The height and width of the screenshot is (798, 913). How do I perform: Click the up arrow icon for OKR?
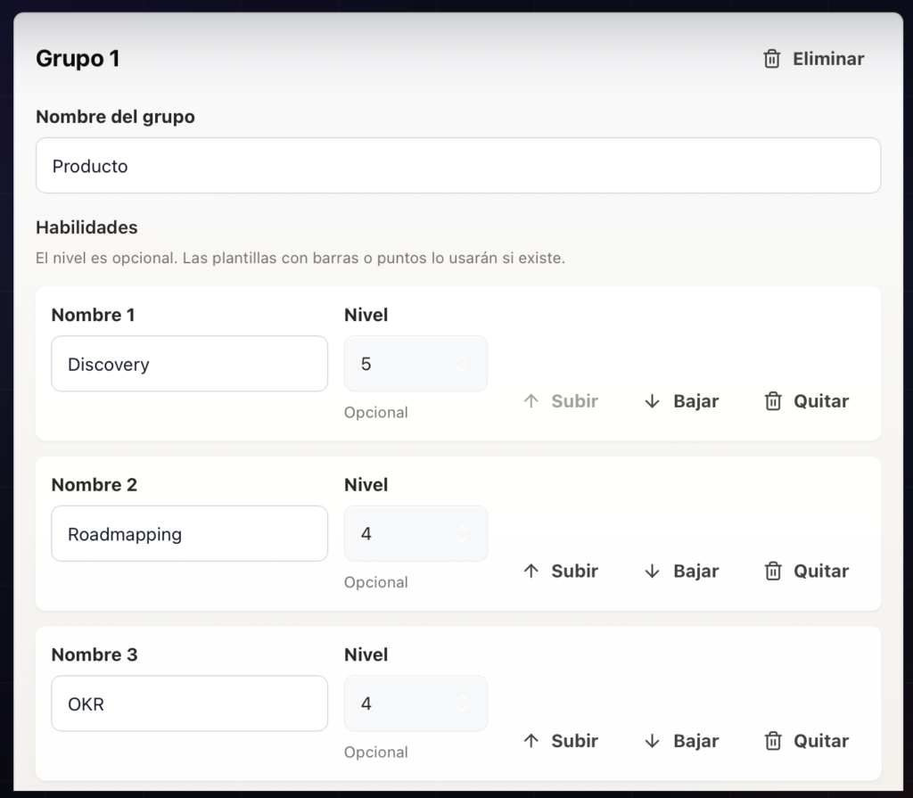coord(531,741)
